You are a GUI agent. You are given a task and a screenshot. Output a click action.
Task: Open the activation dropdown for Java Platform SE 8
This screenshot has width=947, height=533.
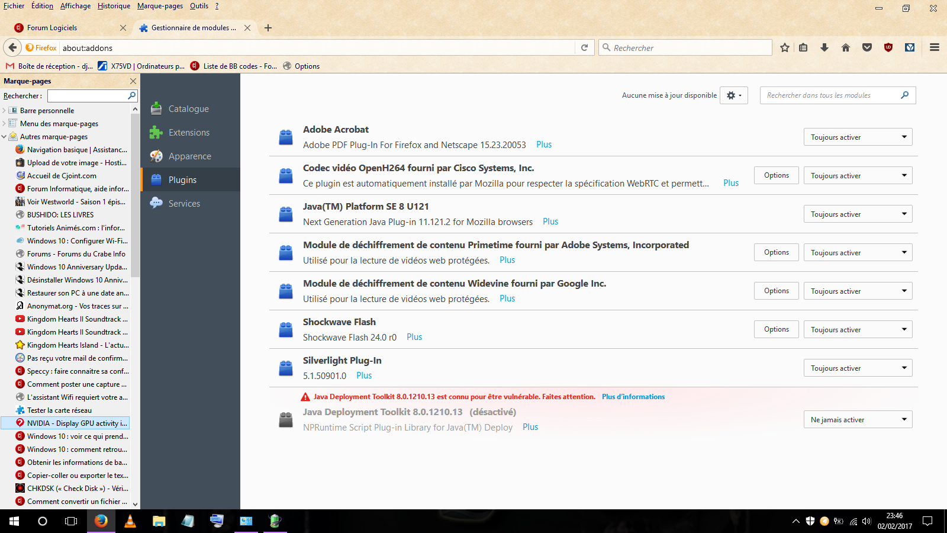tap(858, 214)
